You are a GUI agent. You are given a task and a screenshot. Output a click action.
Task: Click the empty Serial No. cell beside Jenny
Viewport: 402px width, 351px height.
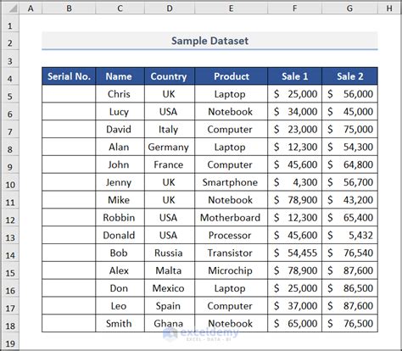pos(69,182)
